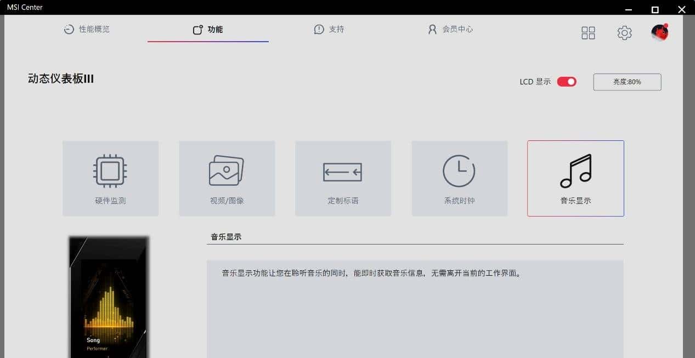Select the 定制标语 custom banner tile
The height and width of the screenshot is (358, 695).
[343, 178]
